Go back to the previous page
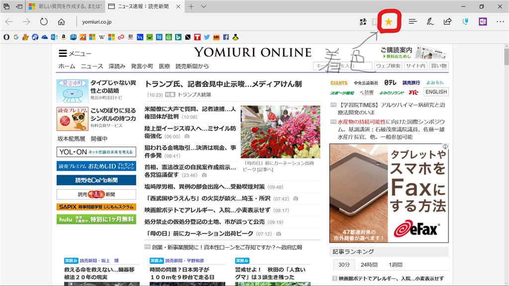The height and width of the screenshot is (286, 509). [x=9, y=22]
